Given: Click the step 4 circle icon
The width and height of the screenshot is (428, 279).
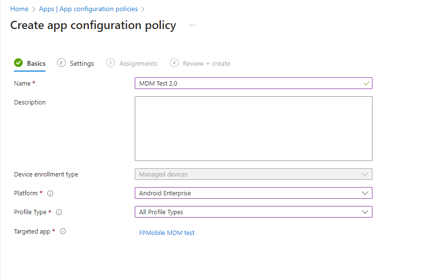Looking at the screenshot, I should pyautogui.click(x=174, y=63).
